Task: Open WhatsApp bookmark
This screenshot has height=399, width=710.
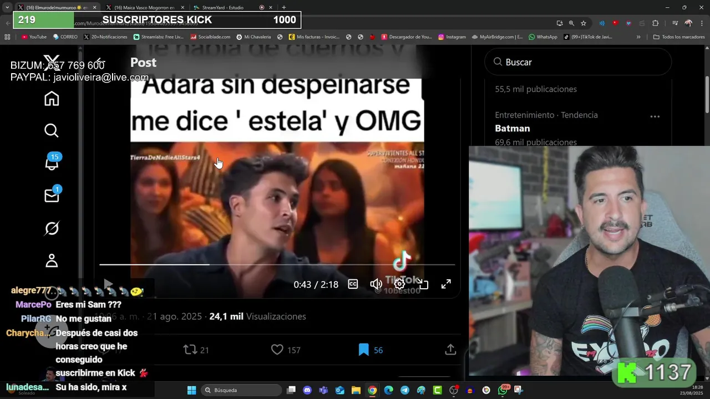Action: (x=542, y=37)
